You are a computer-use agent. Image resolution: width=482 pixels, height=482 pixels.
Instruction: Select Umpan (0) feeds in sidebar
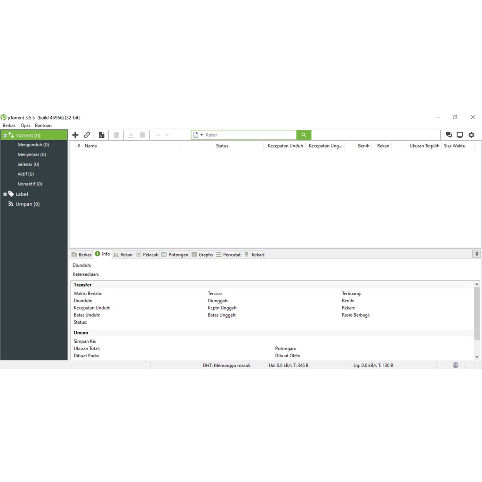(x=27, y=204)
